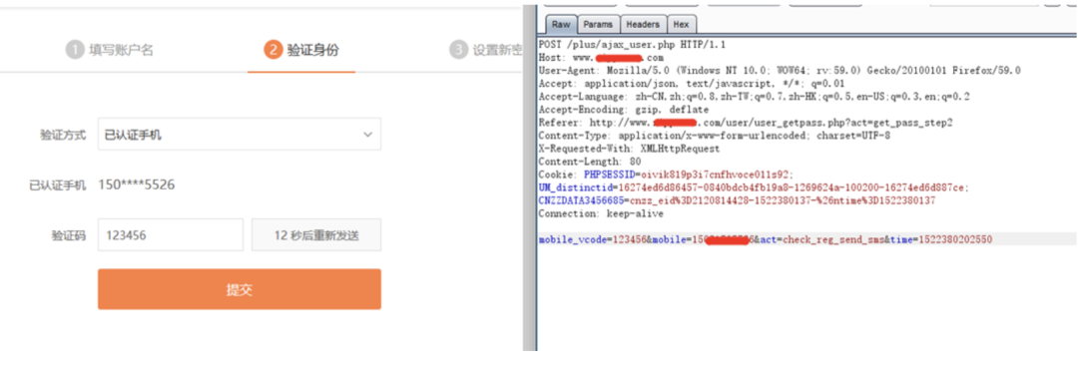The height and width of the screenshot is (371, 1078).
Task: Click the Connection: keep-alive line
Action: (601, 214)
